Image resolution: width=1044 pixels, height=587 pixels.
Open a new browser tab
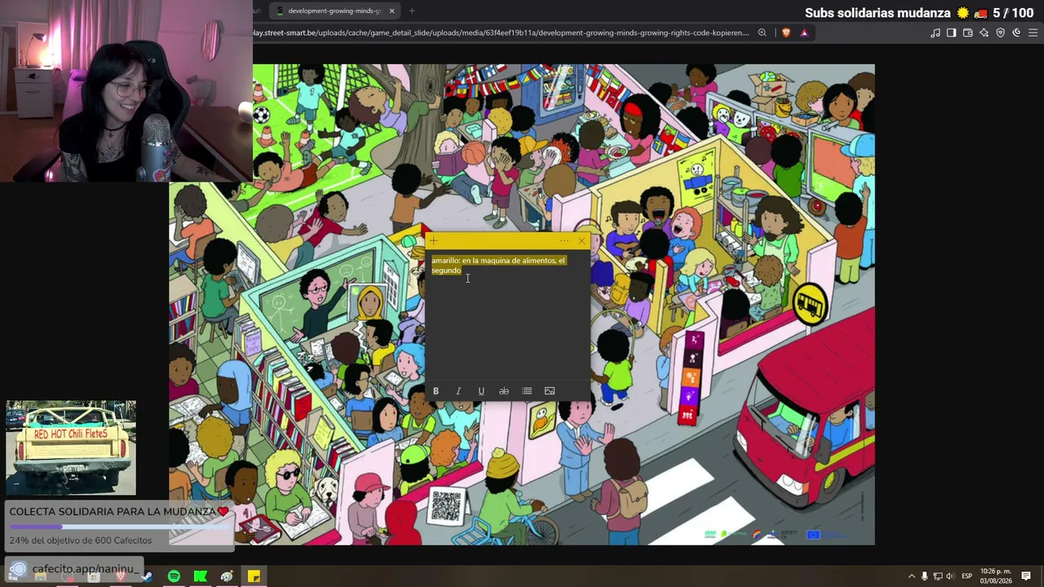click(x=412, y=11)
